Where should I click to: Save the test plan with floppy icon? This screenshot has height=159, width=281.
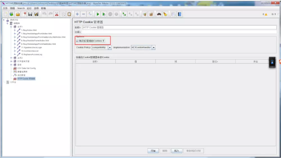[x=30, y=14]
